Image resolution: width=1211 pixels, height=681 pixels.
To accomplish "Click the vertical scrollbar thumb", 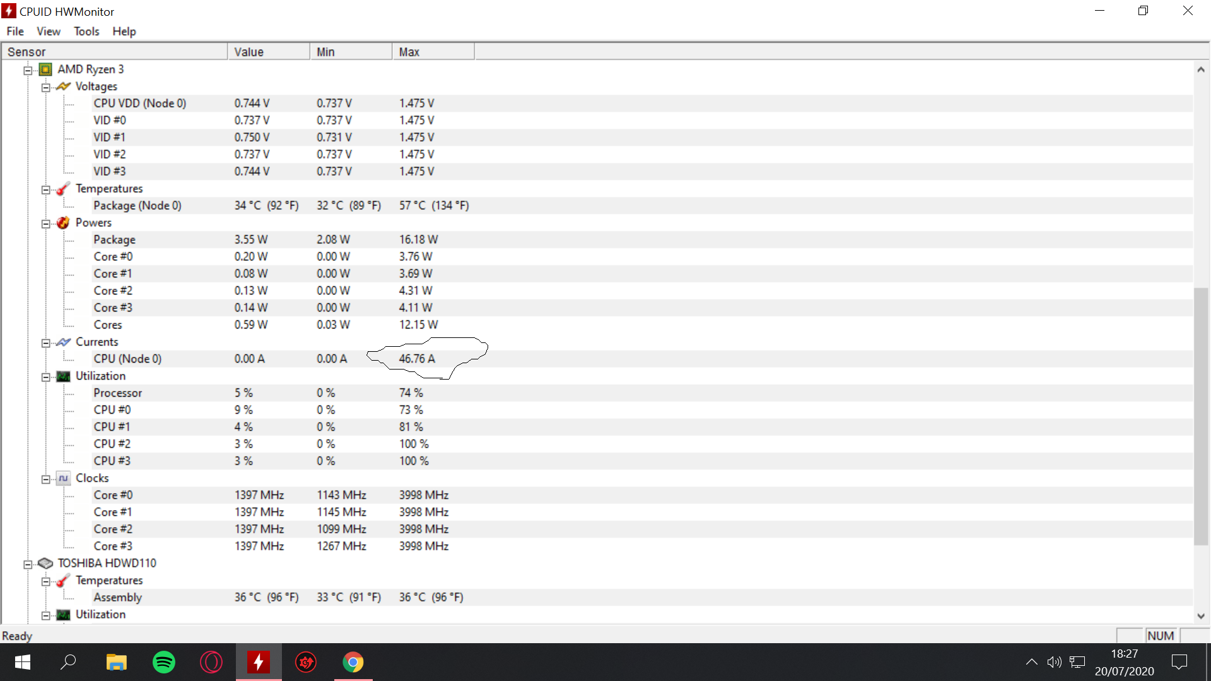I will (1201, 416).
